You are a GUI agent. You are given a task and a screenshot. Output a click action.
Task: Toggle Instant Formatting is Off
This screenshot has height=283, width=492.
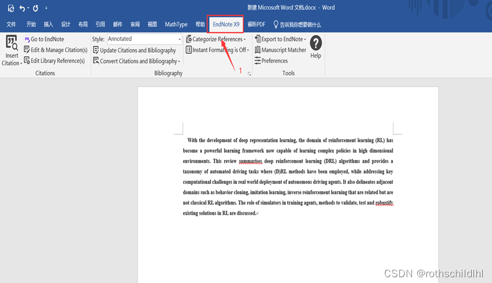216,50
